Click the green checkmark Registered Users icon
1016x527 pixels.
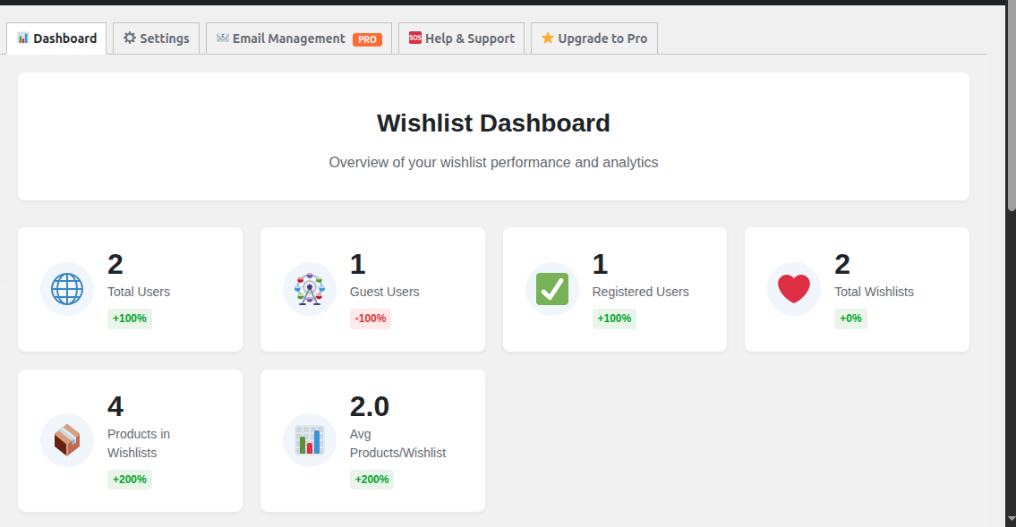pos(551,289)
